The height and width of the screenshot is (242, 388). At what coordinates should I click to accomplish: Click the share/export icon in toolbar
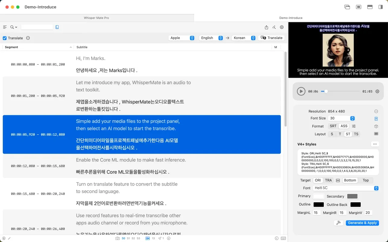click(x=266, y=27)
